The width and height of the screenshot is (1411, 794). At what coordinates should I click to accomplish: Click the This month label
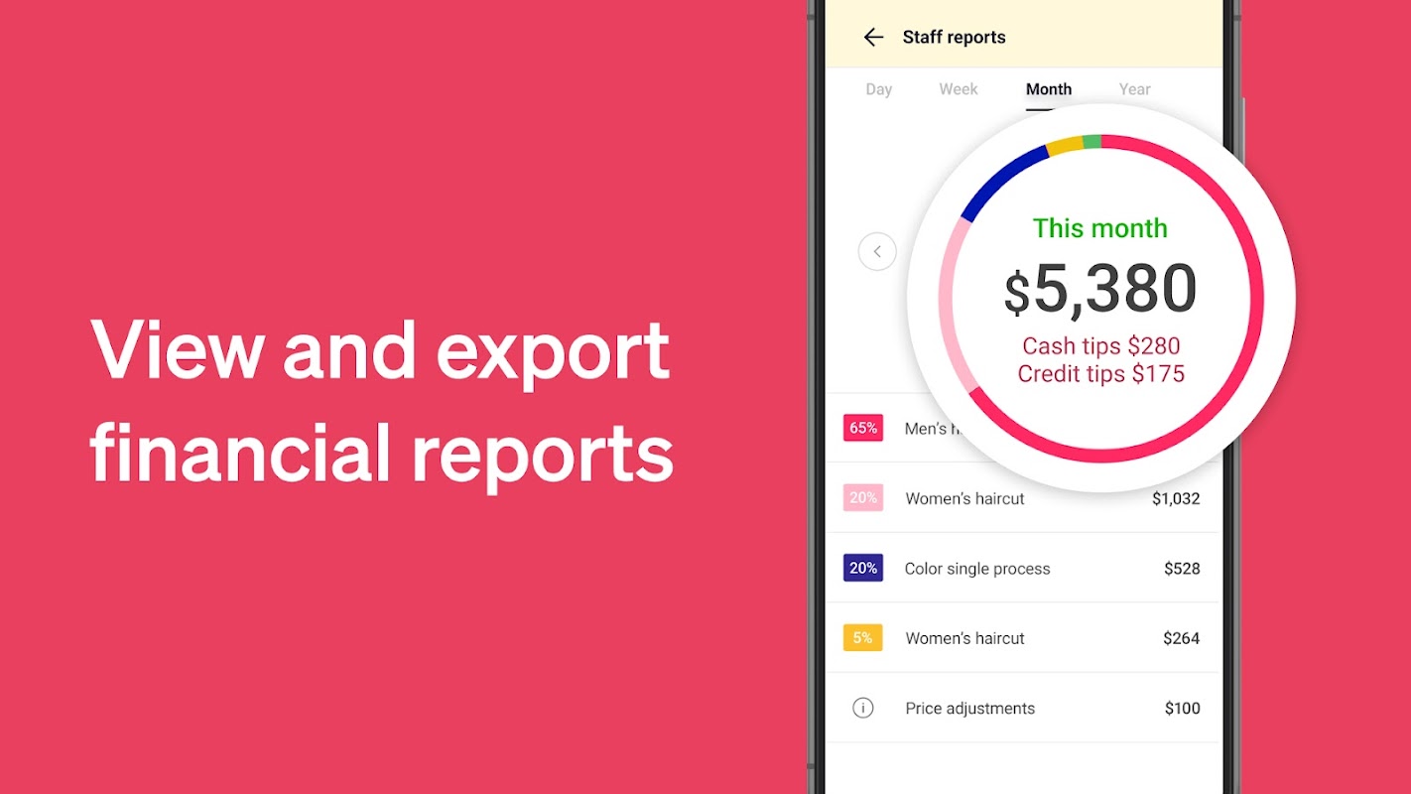coord(1100,228)
